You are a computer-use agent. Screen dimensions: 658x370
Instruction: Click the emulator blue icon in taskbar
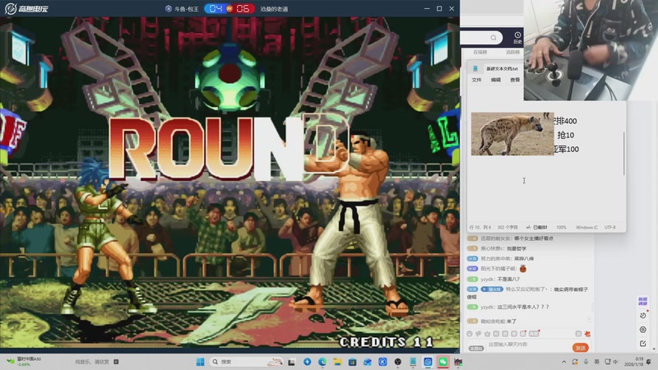(428, 362)
